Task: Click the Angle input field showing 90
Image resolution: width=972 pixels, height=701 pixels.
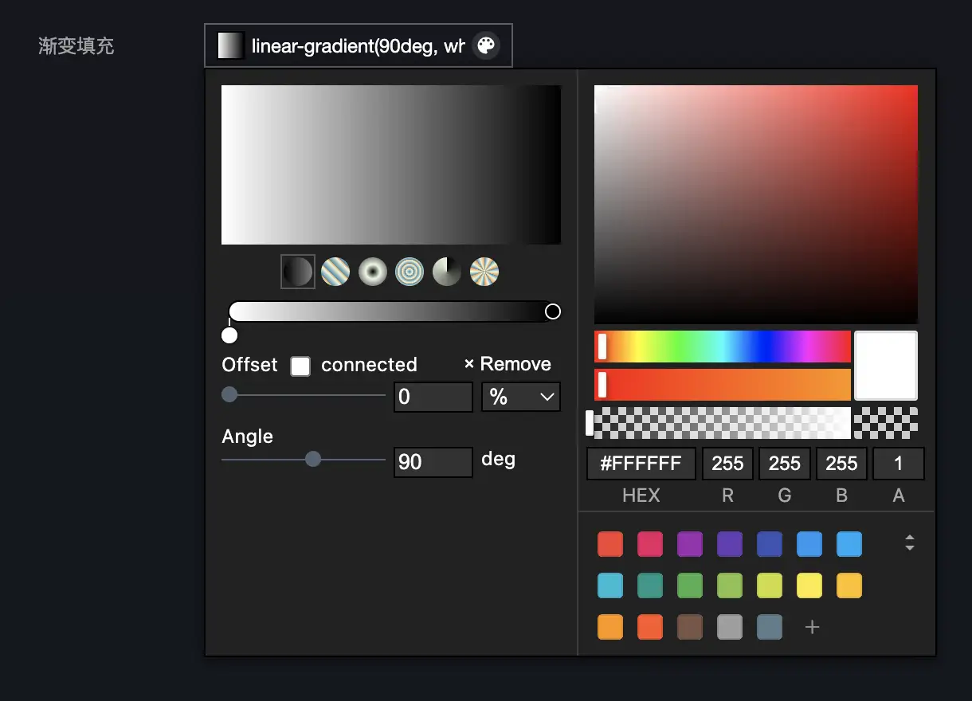Action: pyautogui.click(x=433, y=462)
